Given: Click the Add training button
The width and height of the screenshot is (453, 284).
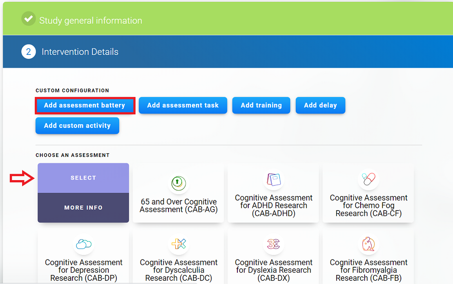Looking at the screenshot, I should coord(261,105).
